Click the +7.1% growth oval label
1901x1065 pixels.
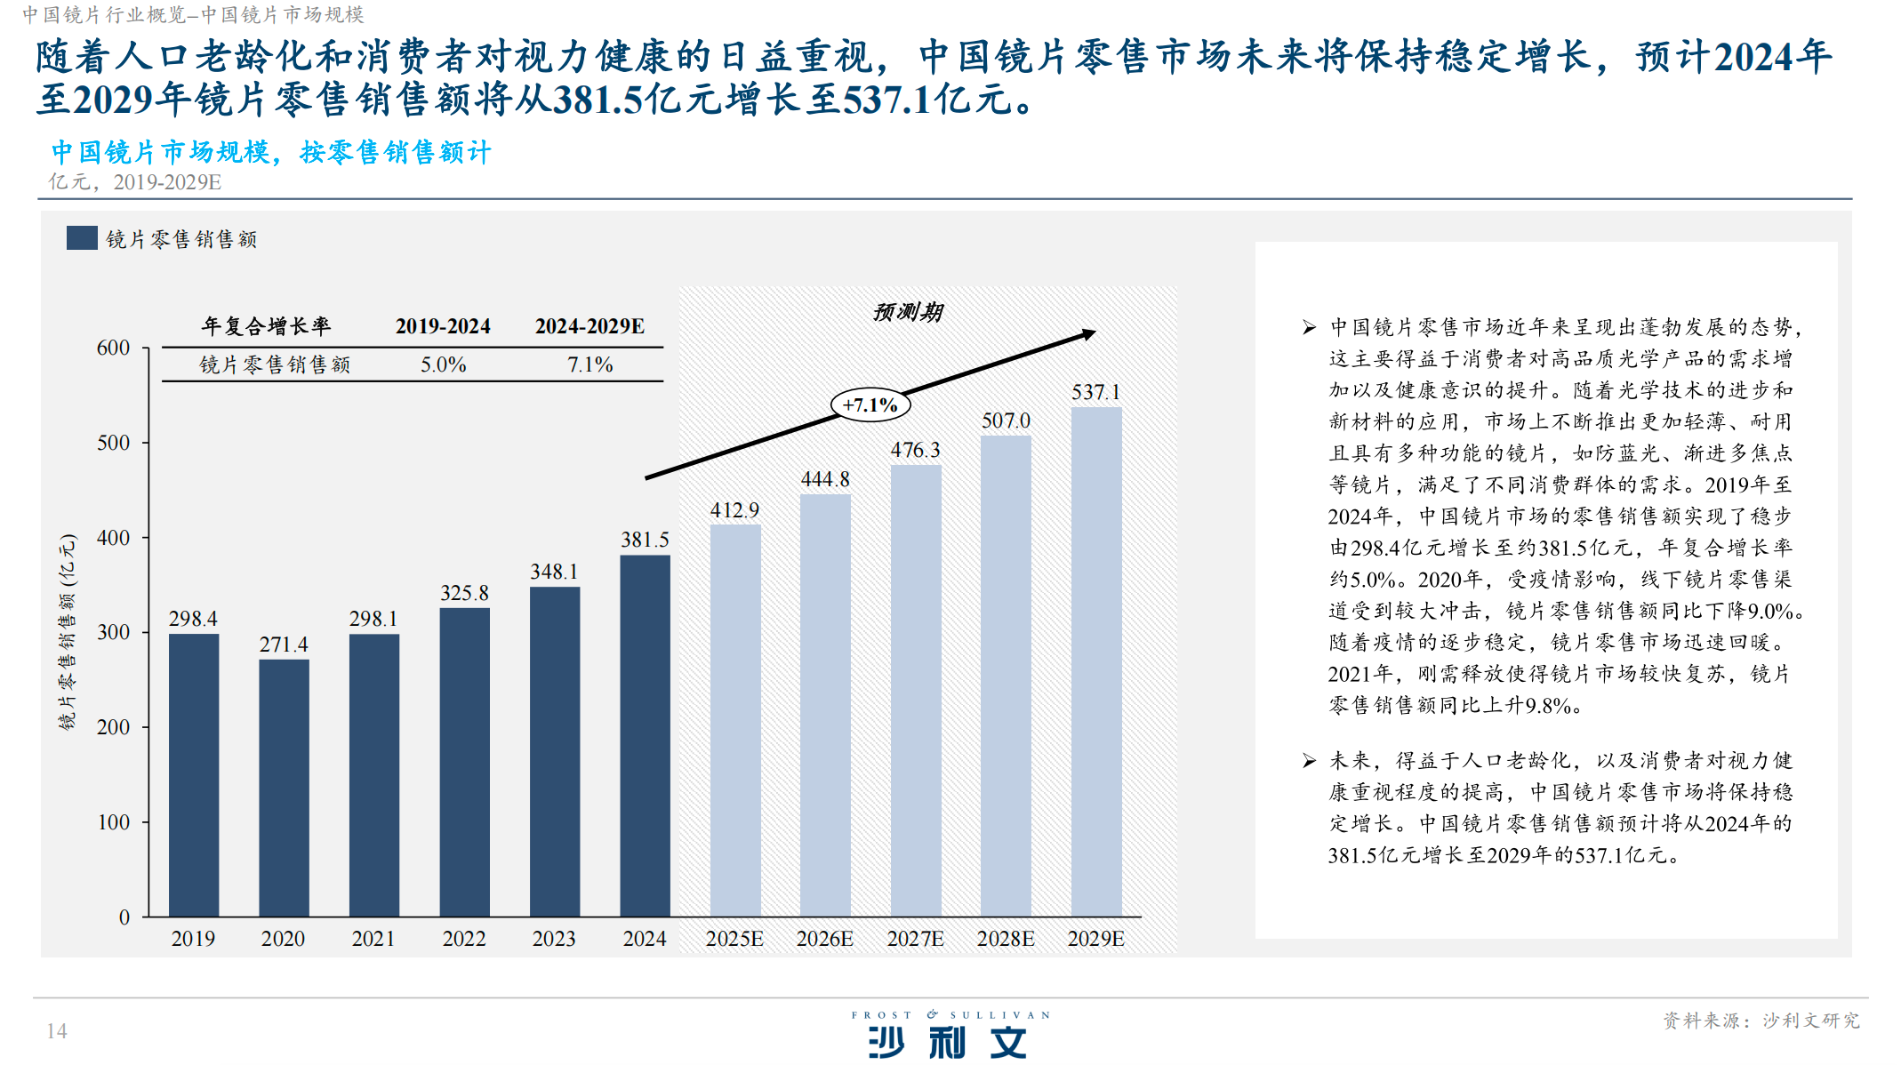click(x=870, y=405)
